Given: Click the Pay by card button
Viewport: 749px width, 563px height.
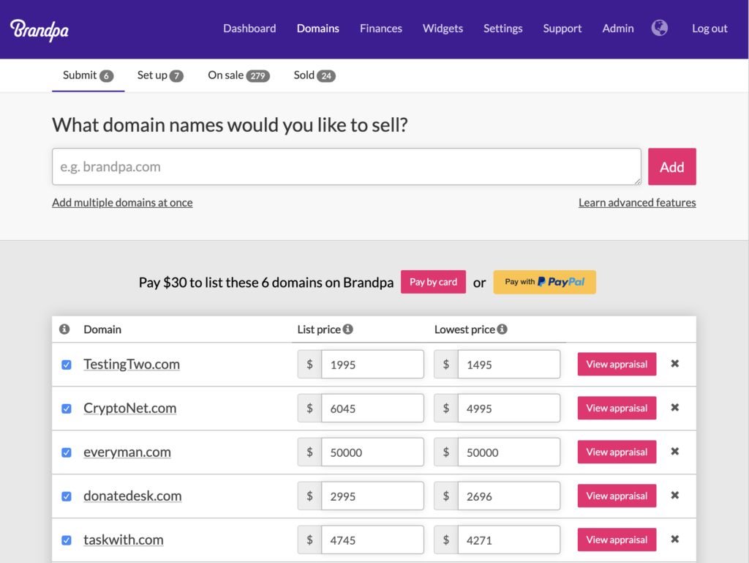Looking at the screenshot, I should tap(433, 282).
